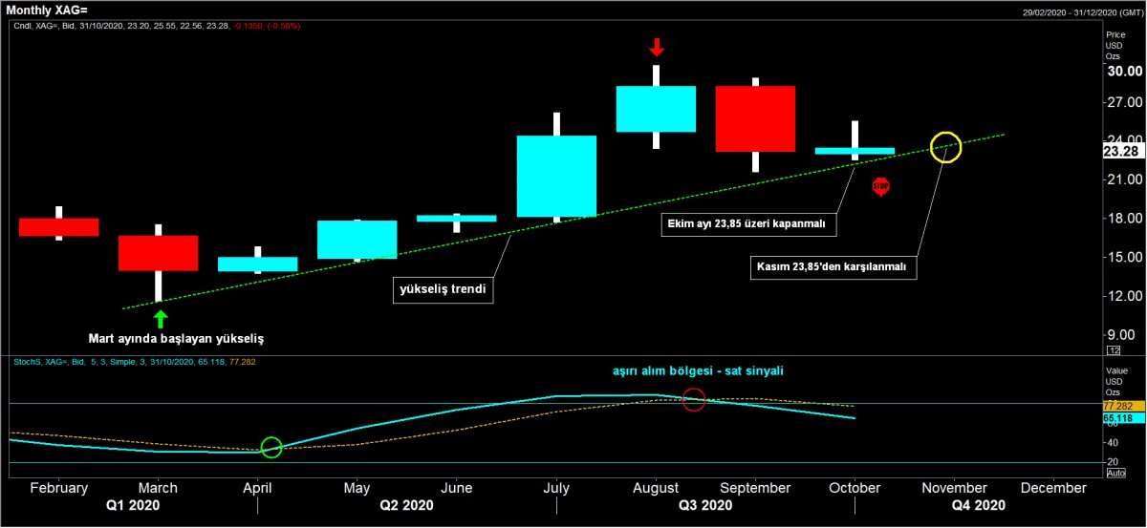Click the February month label
1147x528 pixels.
(x=59, y=488)
